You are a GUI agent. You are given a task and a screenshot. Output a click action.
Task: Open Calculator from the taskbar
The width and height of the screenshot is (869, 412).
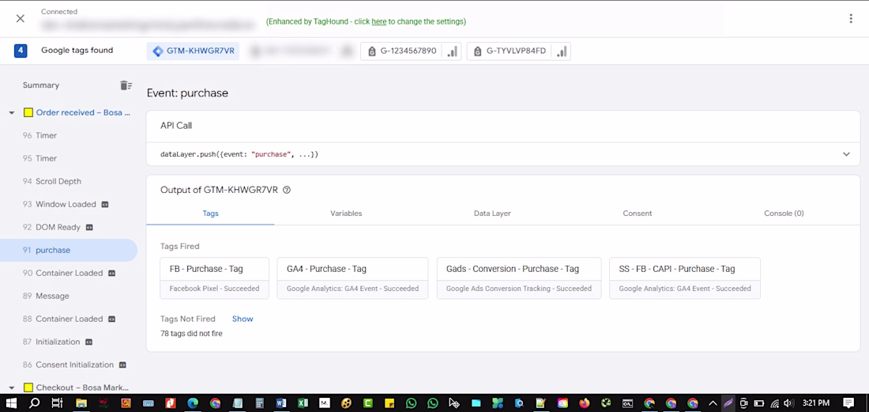click(x=259, y=403)
